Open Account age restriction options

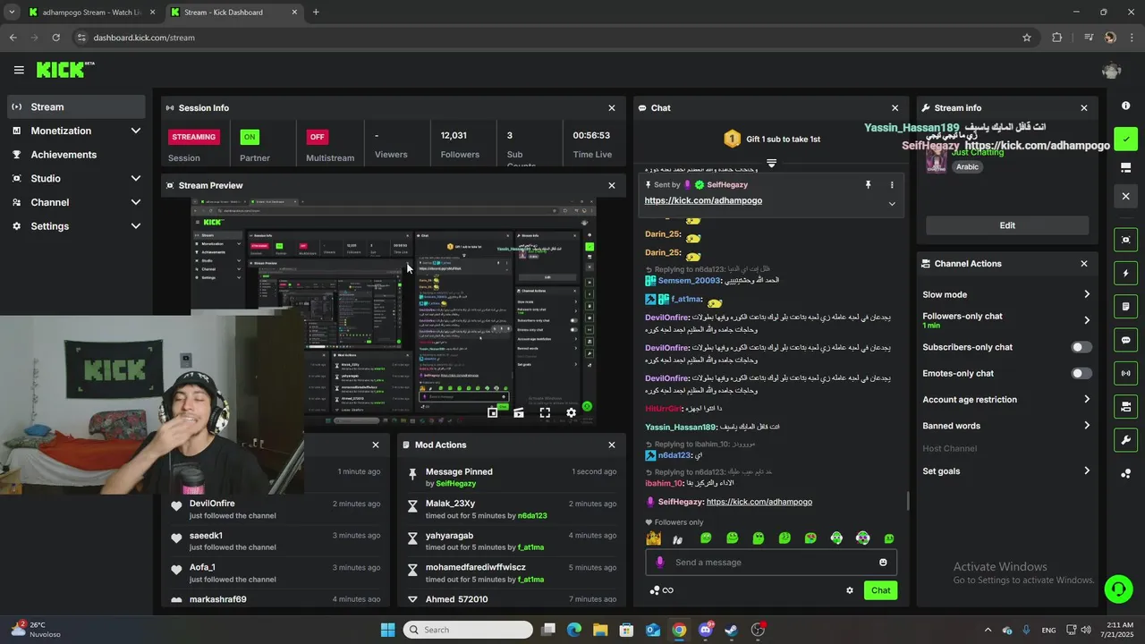(1006, 400)
